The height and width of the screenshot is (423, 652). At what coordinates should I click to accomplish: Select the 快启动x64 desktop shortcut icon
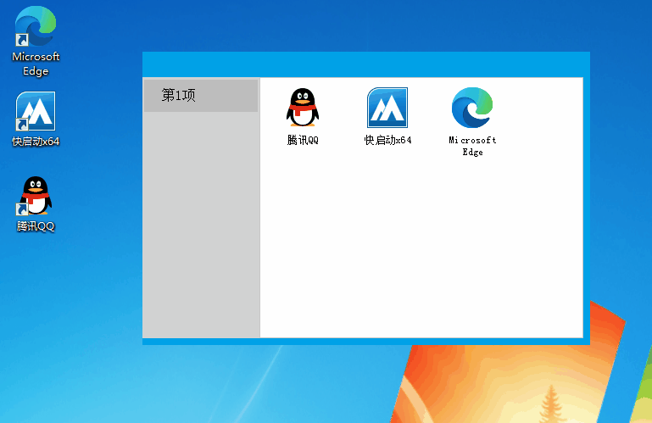point(36,111)
